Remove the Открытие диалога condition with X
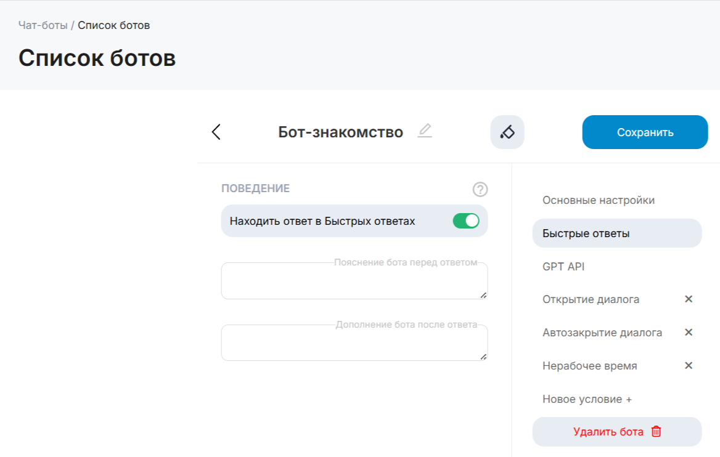Viewport: 720px width, 457px height. coord(689,299)
